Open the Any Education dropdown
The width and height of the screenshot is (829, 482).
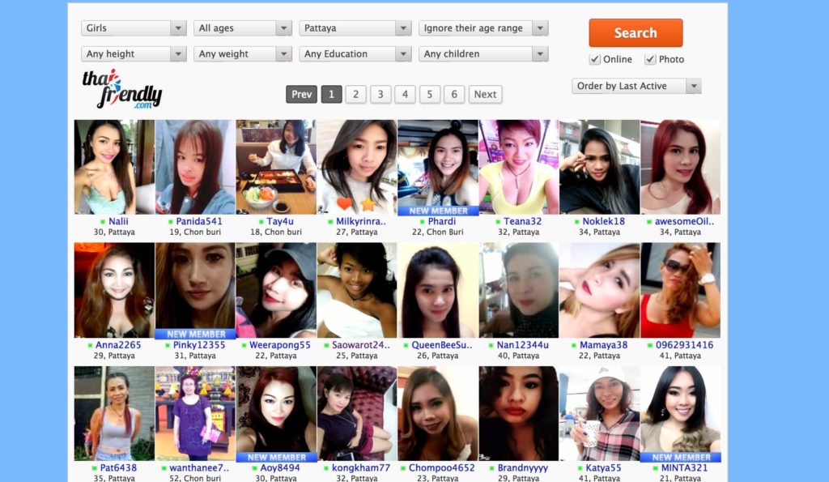356,54
